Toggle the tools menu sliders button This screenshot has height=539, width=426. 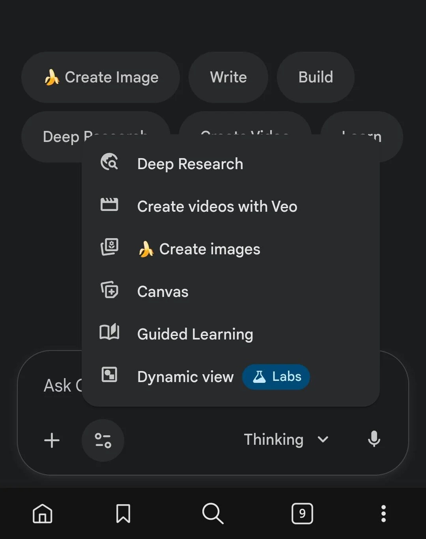click(103, 440)
